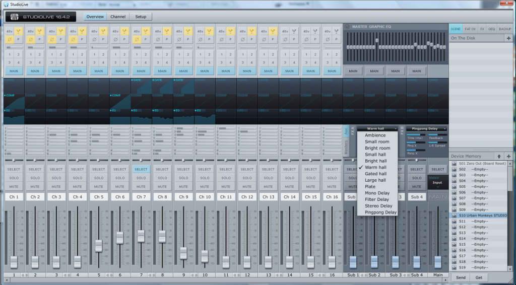Click the Send button

[x=461, y=278]
